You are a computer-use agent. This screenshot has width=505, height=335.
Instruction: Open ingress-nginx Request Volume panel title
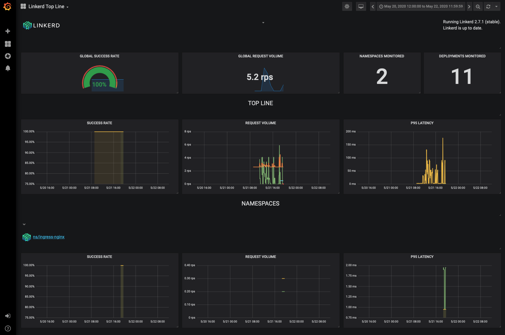coord(261,257)
